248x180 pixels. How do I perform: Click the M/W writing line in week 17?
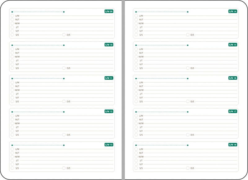[190, 123]
